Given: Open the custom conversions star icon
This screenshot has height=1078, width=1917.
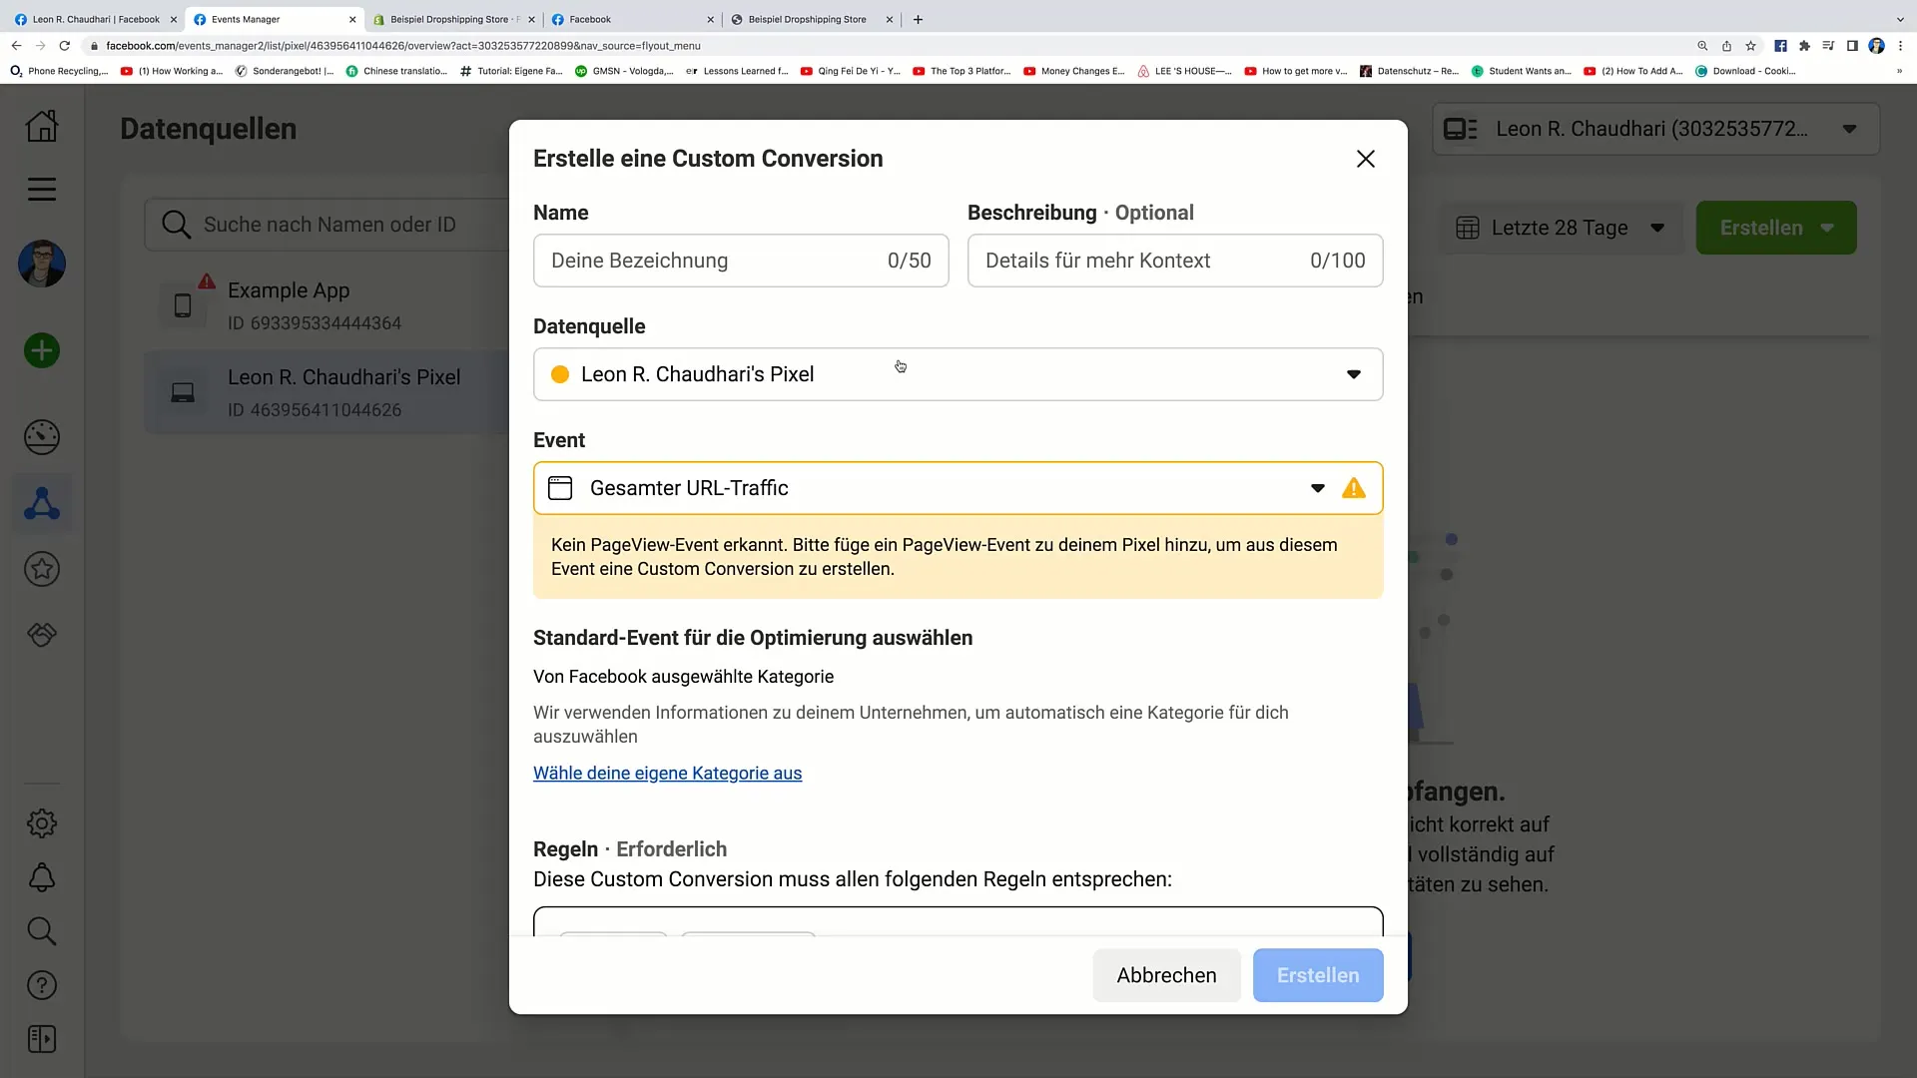Looking at the screenshot, I should (42, 569).
